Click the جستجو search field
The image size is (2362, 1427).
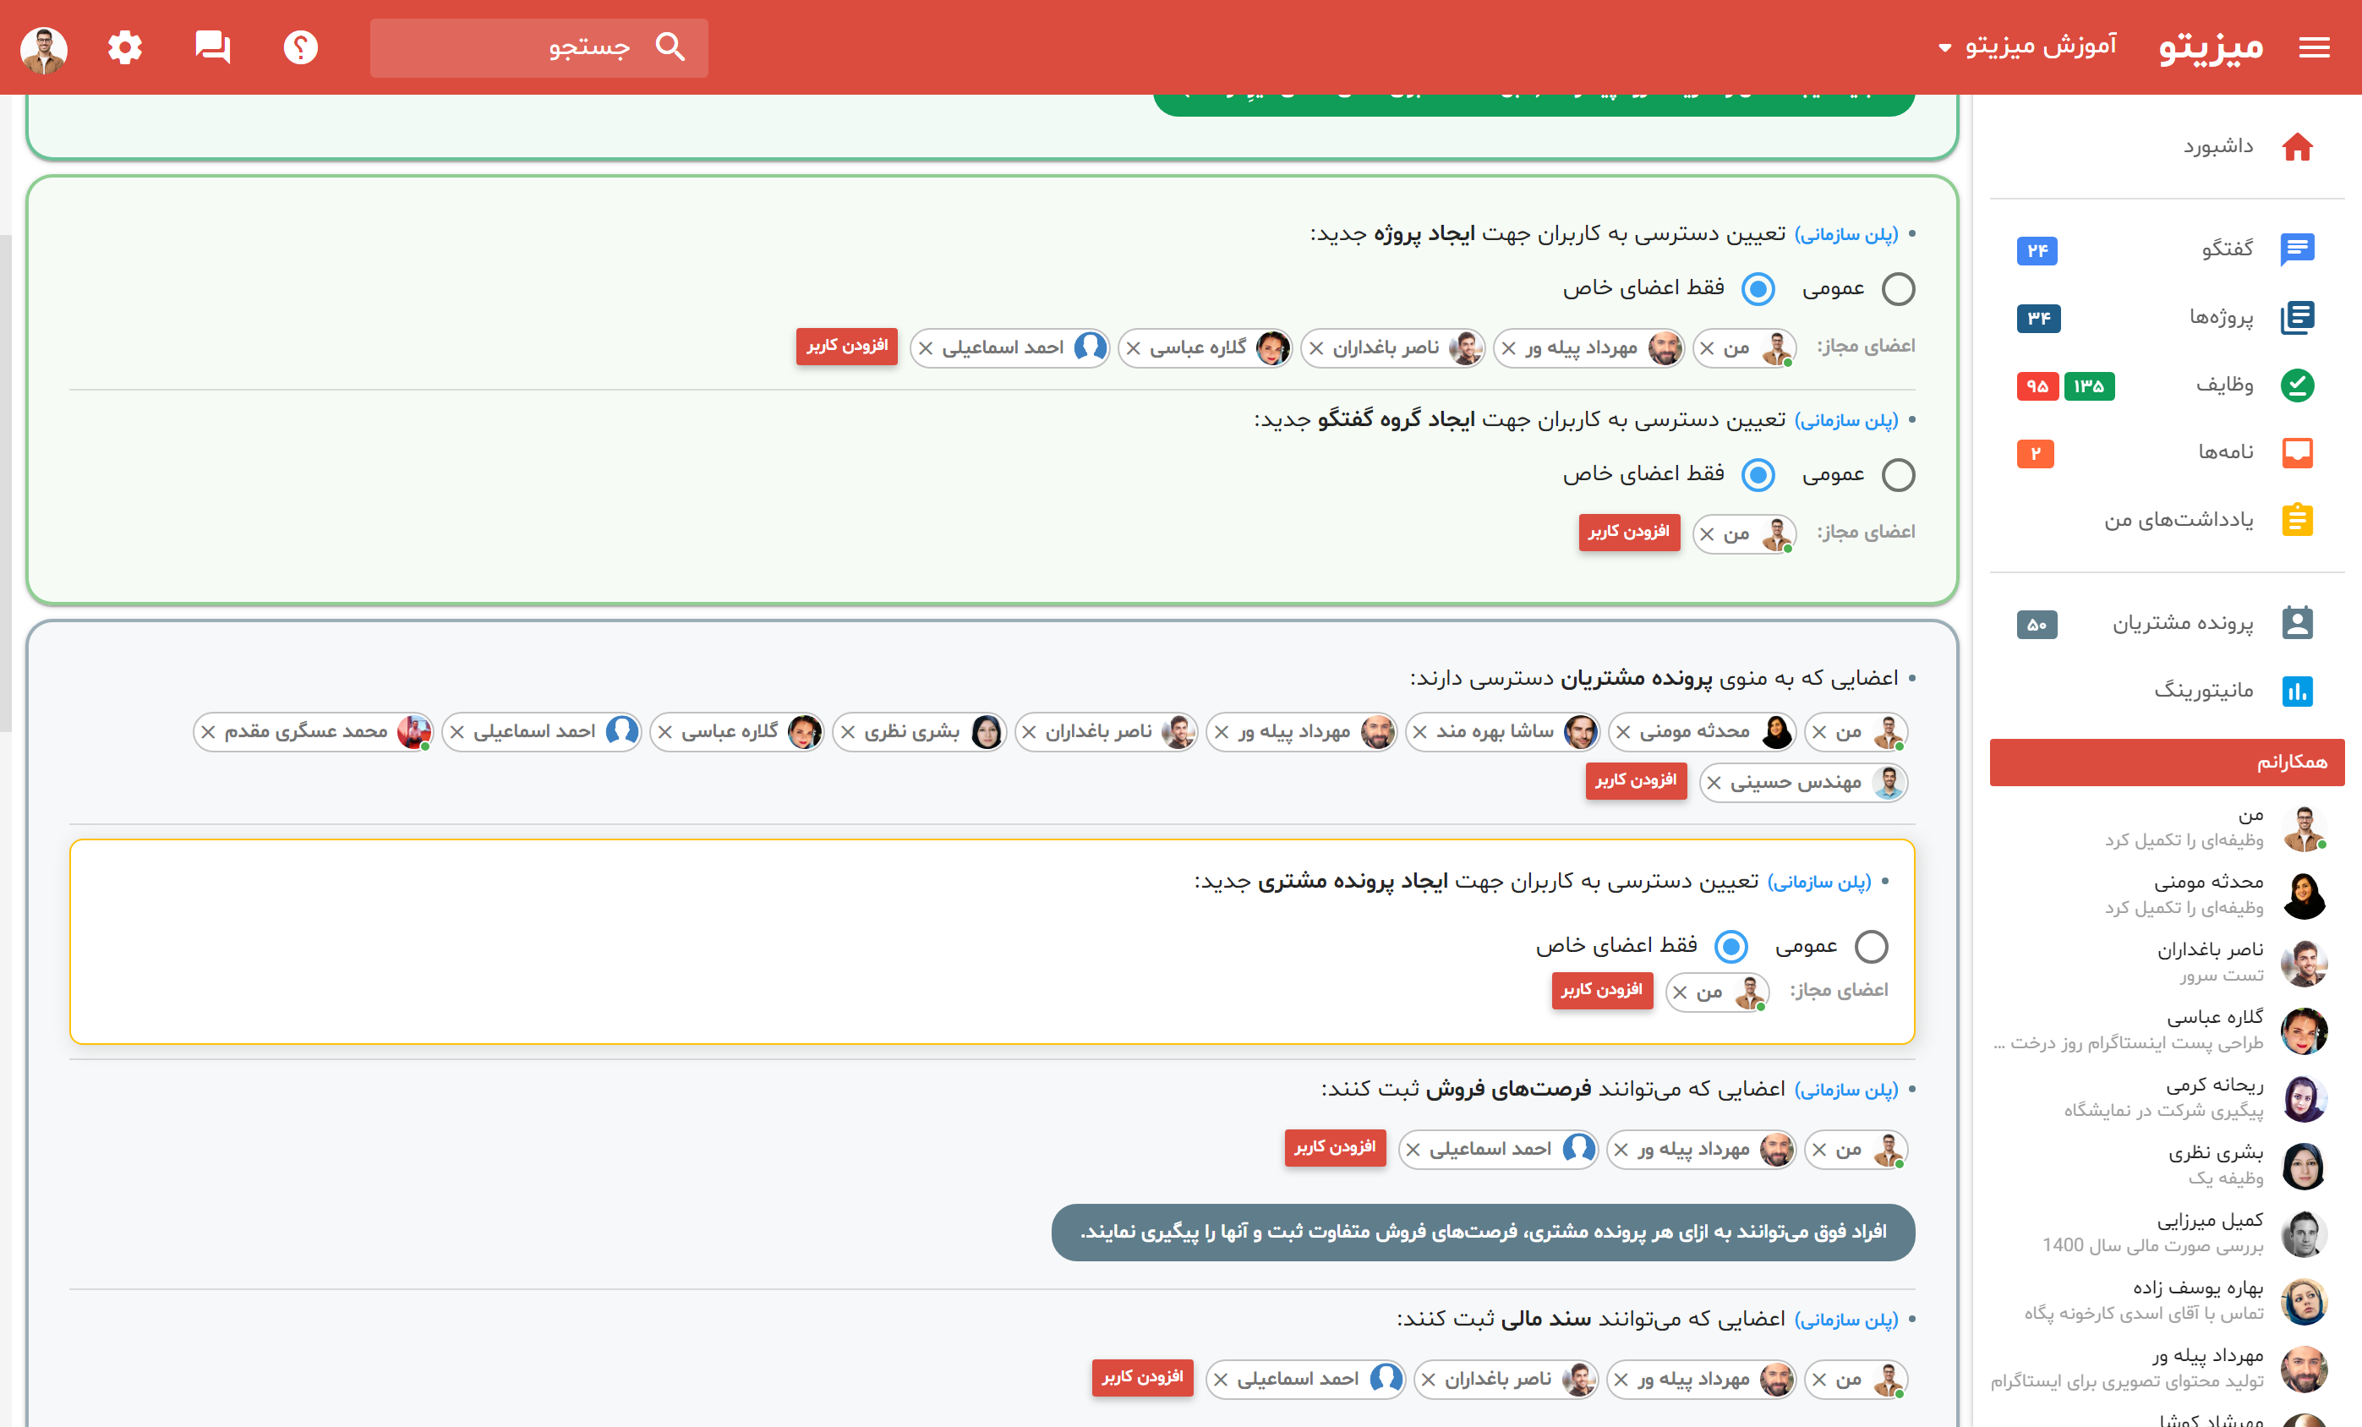[539, 47]
